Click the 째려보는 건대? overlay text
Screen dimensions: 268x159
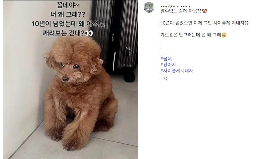[x=64, y=33]
